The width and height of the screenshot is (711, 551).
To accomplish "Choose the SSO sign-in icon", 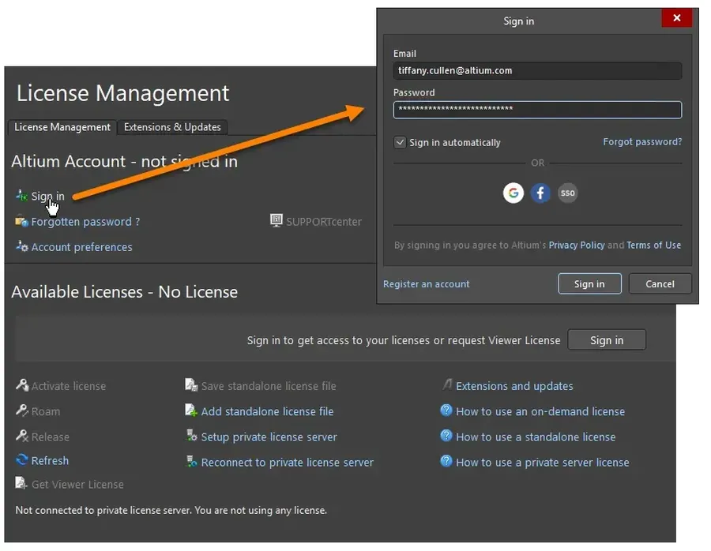I will (568, 193).
